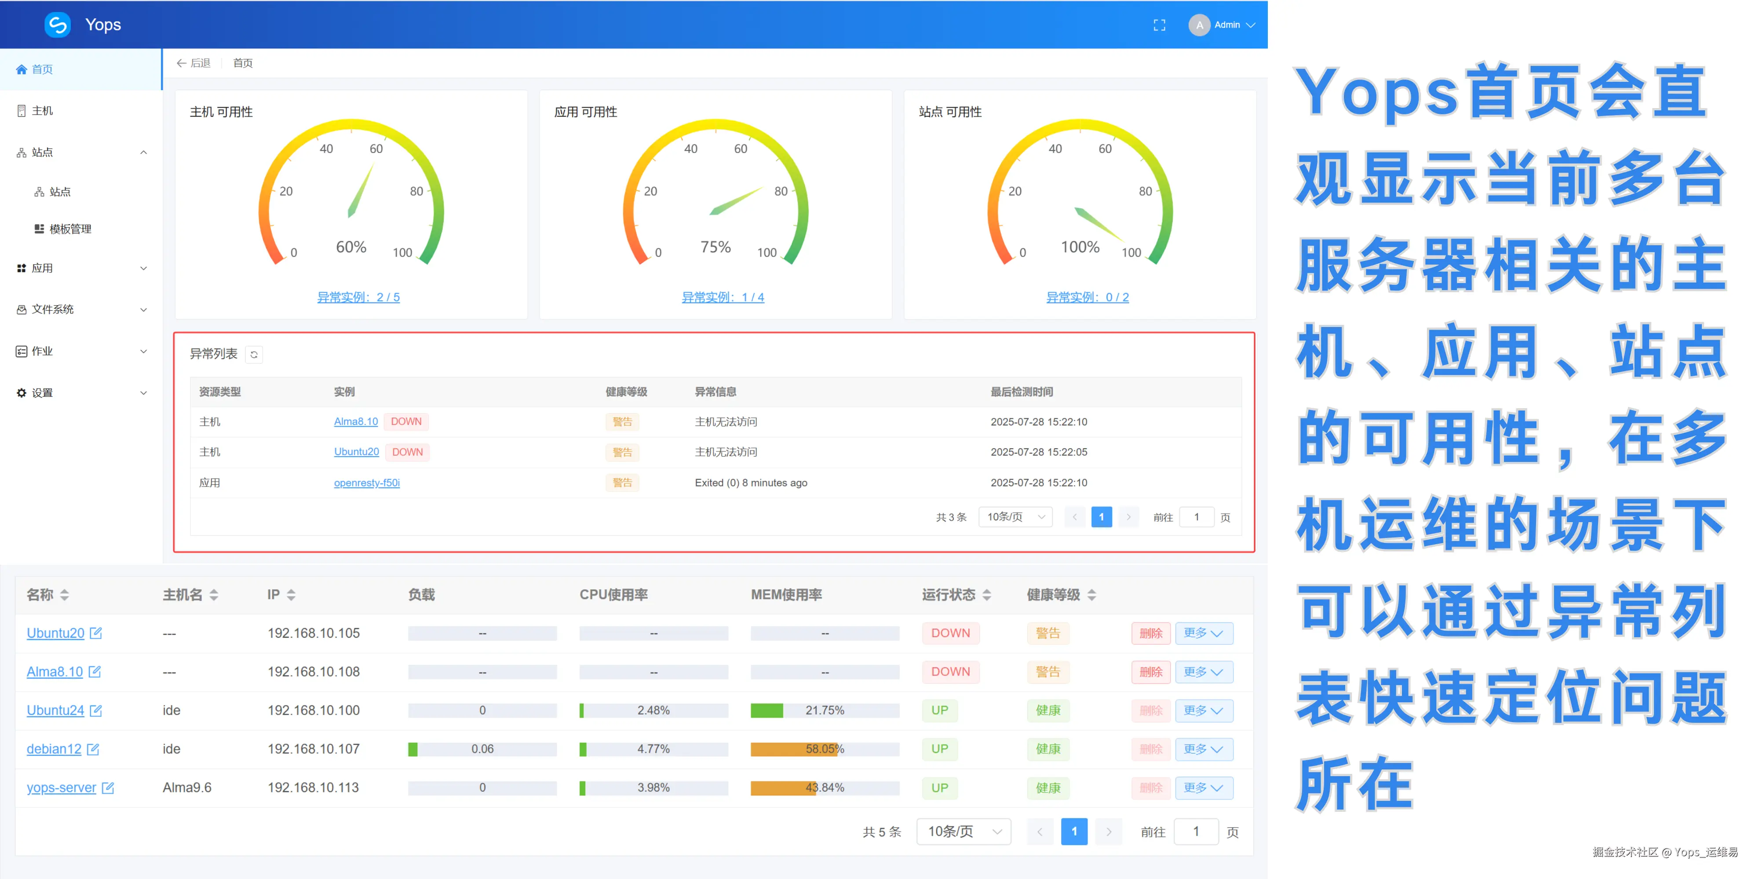The width and height of the screenshot is (1759, 879).
Task: Refresh the 异常列表 table
Action: pos(253,354)
